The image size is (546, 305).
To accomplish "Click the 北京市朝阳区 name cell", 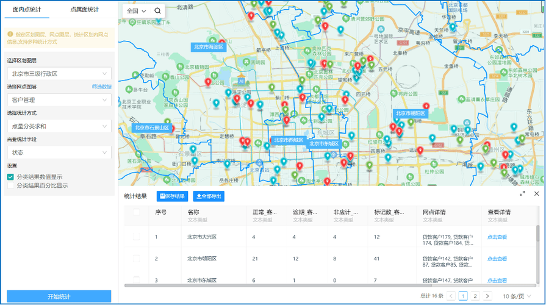I will 202,259.
